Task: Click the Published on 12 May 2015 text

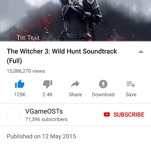Action: pos(42,136)
